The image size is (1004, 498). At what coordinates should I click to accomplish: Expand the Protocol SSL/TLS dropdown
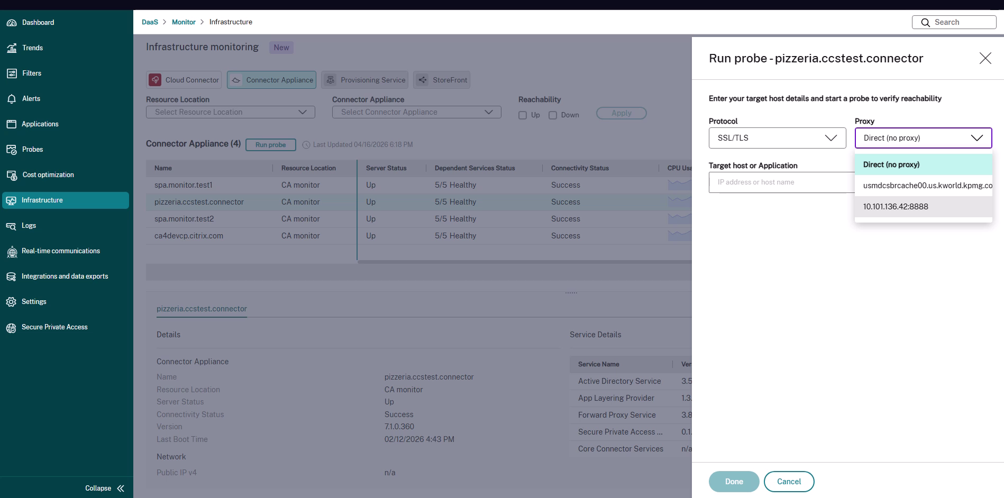coord(777,138)
